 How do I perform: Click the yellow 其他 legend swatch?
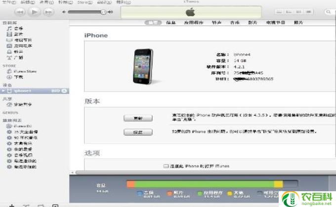click(x=230, y=193)
